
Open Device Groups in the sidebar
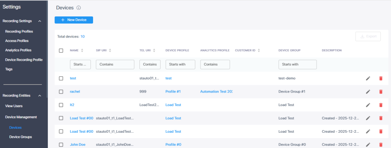coord(20,137)
